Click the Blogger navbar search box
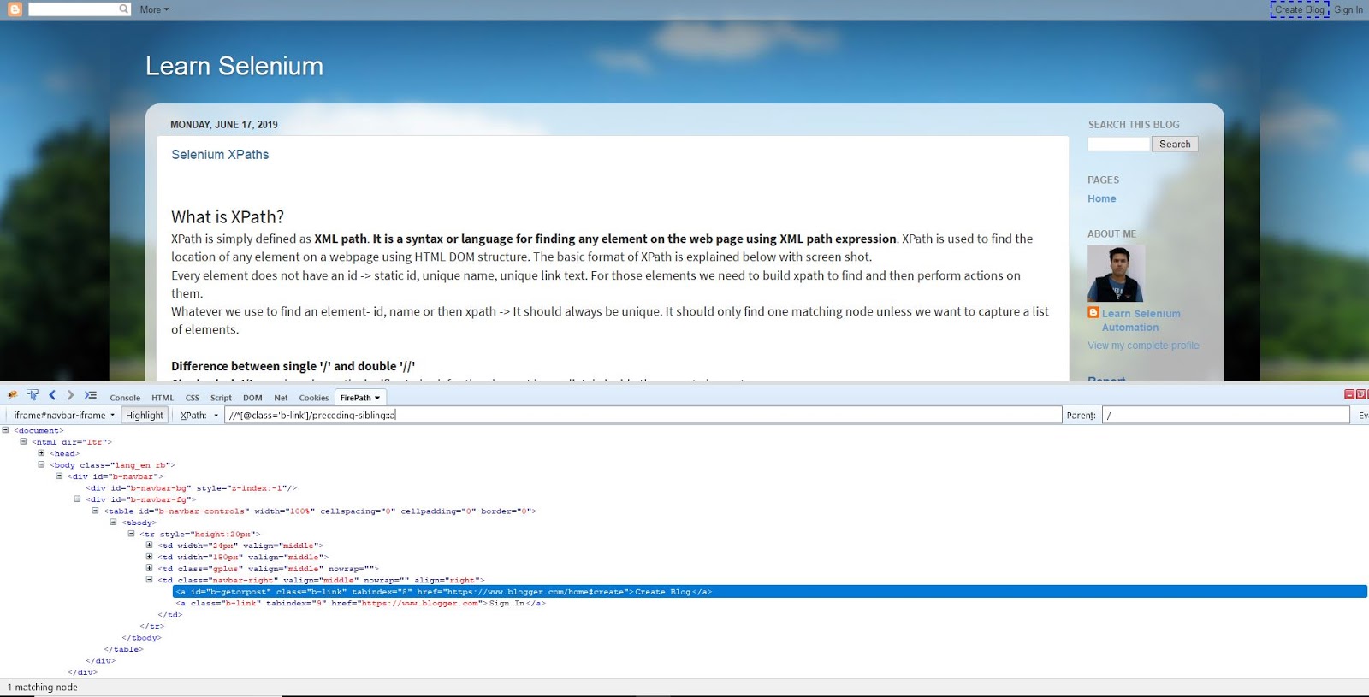 tap(73, 9)
